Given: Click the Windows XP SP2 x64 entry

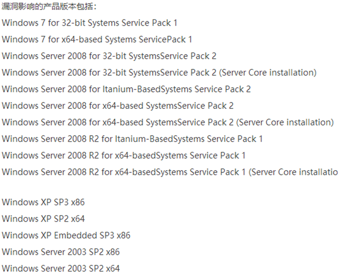Looking at the screenshot, I should (43, 219).
